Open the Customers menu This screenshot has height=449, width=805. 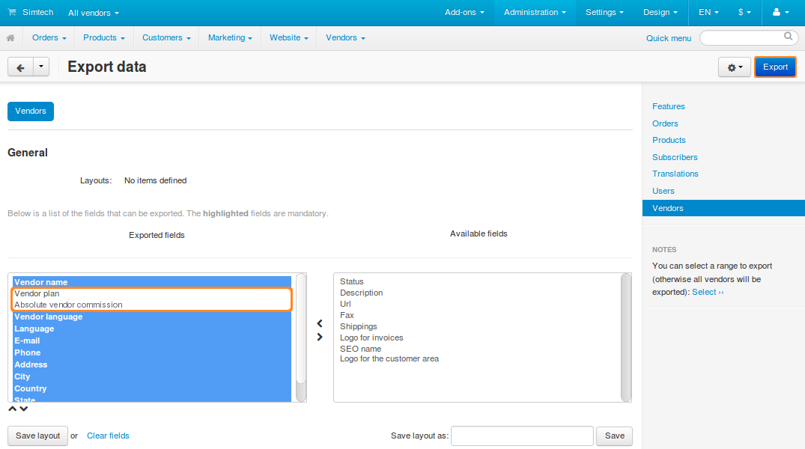click(166, 38)
